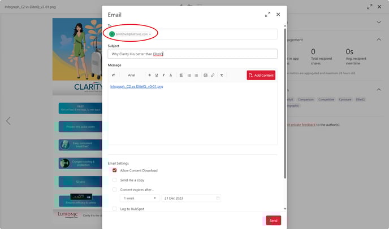The width and height of the screenshot is (389, 229).
Task: Expand the email dialog to fullscreen
Action: (267, 14)
